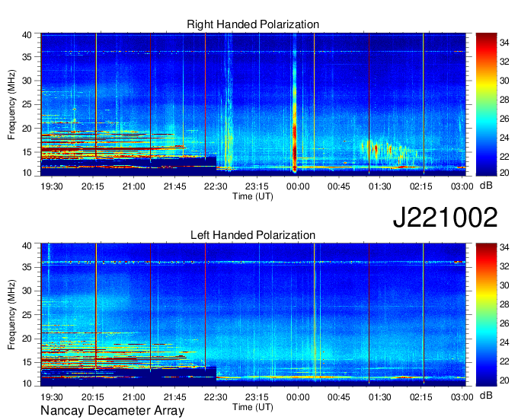Click "Time (UT)" label under right-handed plot
518x420 pixels.
click(253, 196)
